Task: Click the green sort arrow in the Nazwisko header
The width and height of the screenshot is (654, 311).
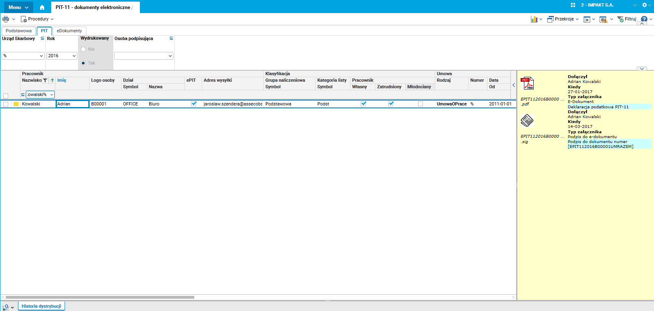Action: click(52, 81)
